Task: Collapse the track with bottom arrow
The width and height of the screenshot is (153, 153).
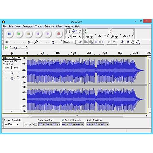Action: tap(12, 111)
